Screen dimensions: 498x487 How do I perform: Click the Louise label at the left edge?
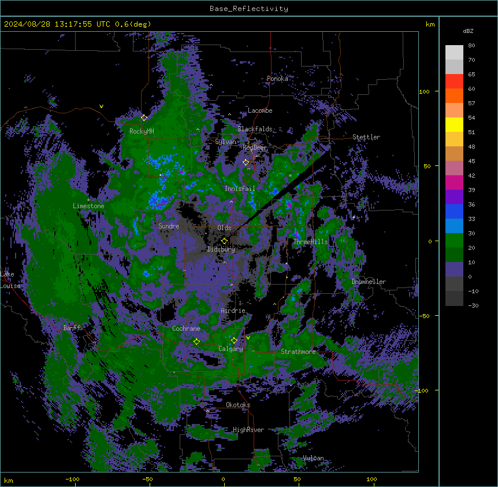coord(10,286)
